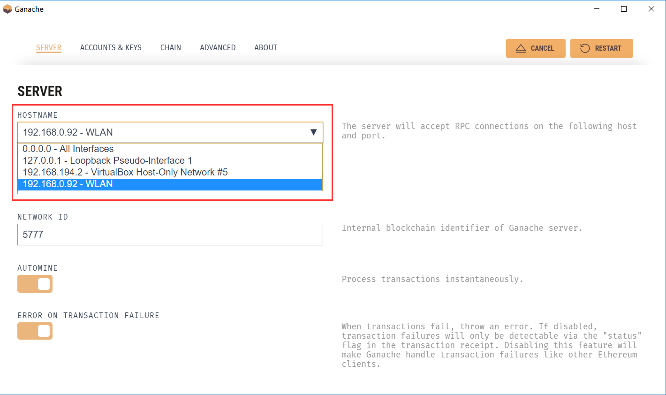
Task: Click the triangle icon on the CANCEL button
Action: click(x=521, y=48)
